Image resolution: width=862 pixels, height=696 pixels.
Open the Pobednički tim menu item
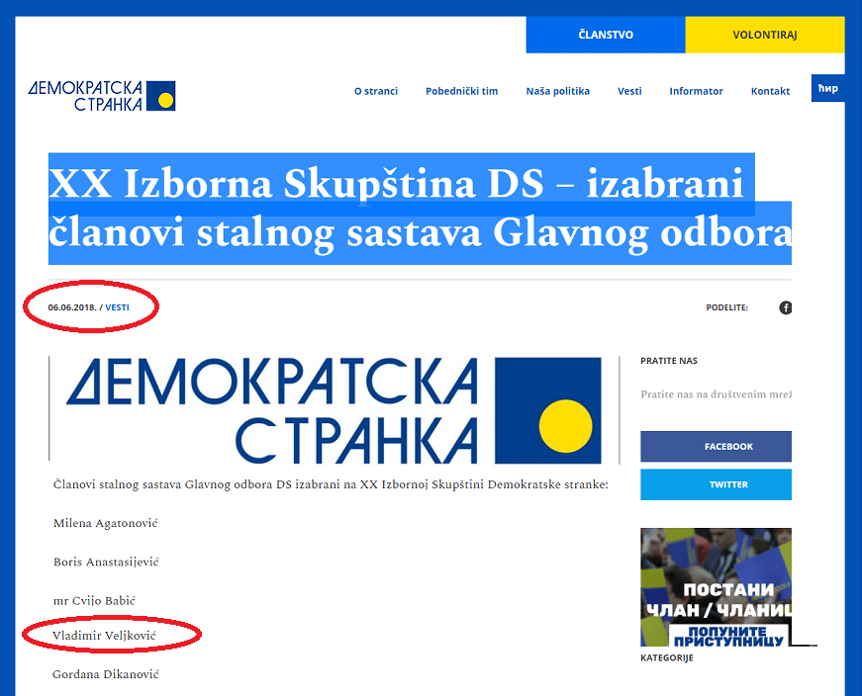click(x=461, y=91)
